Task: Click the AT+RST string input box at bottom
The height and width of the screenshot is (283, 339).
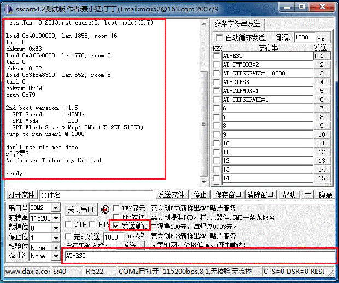Action: [200, 256]
